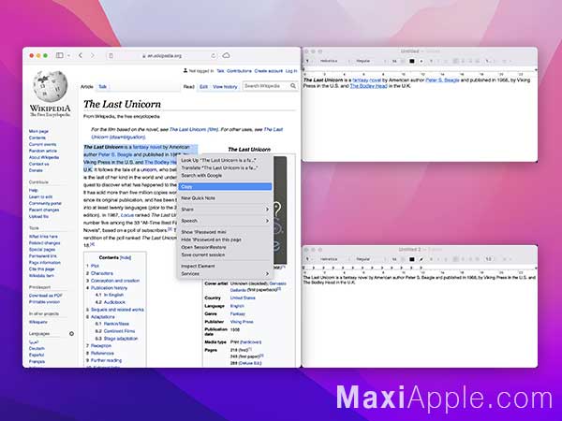The image size is (562, 421).
Task: Select Save current session menu entry
Action: click(225, 254)
